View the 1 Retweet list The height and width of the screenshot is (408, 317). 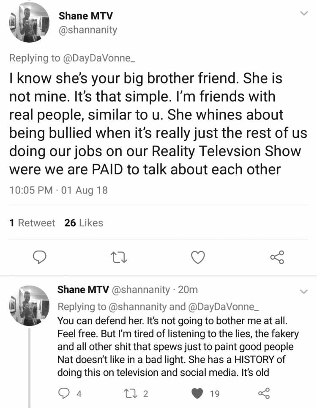click(32, 223)
